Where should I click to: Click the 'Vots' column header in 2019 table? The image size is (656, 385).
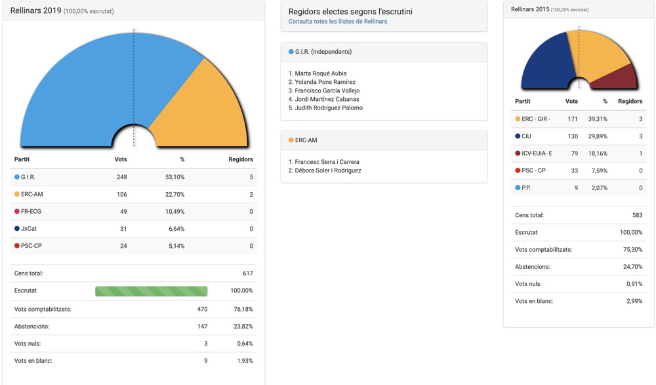point(121,159)
